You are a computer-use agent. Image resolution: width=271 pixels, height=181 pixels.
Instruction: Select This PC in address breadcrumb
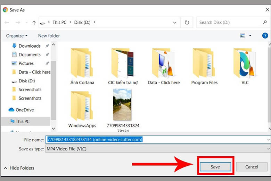pyautogui.click(x=59, y=22)
